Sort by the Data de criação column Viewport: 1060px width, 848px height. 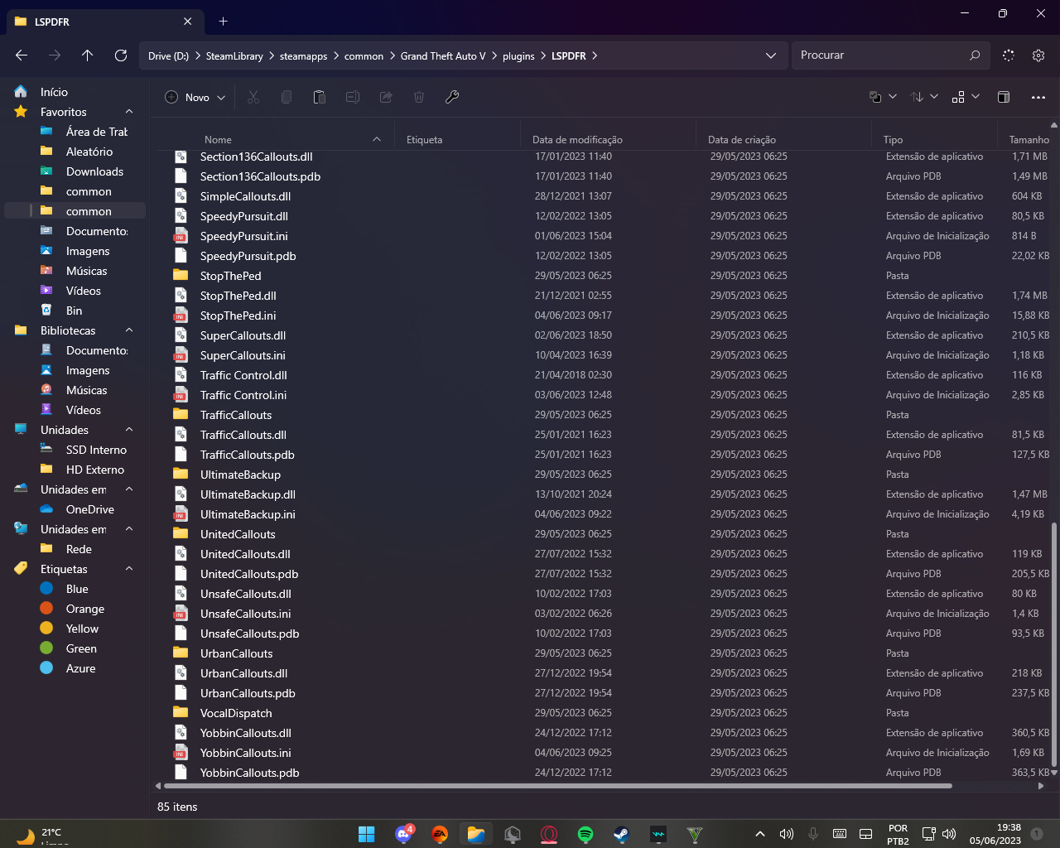click(742, 140)
